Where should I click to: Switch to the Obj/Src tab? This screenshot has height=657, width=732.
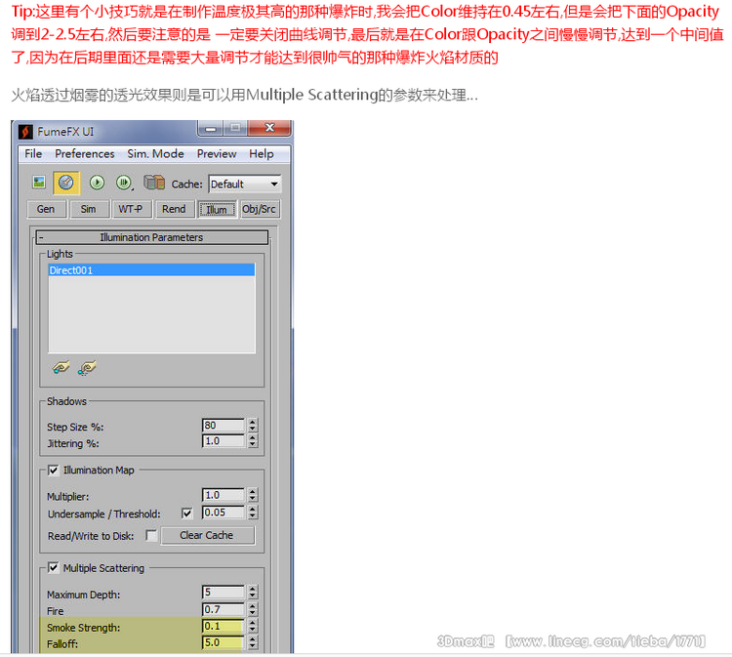(x=259, y=209)
